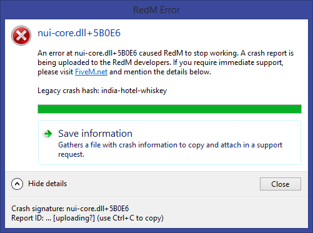Click the circular chevron-up icon
Screen dimensions: 313x233
point(17,184)
